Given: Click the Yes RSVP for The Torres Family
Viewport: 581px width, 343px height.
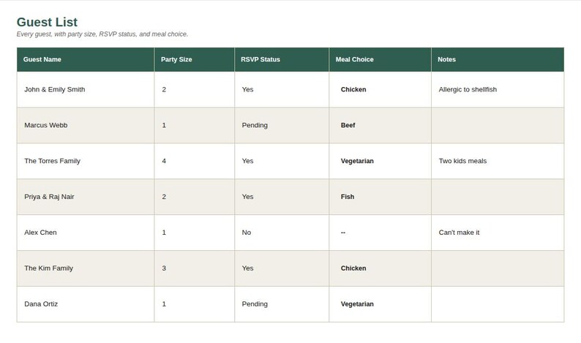Looking at the screenshot, I should coord(282,161).
